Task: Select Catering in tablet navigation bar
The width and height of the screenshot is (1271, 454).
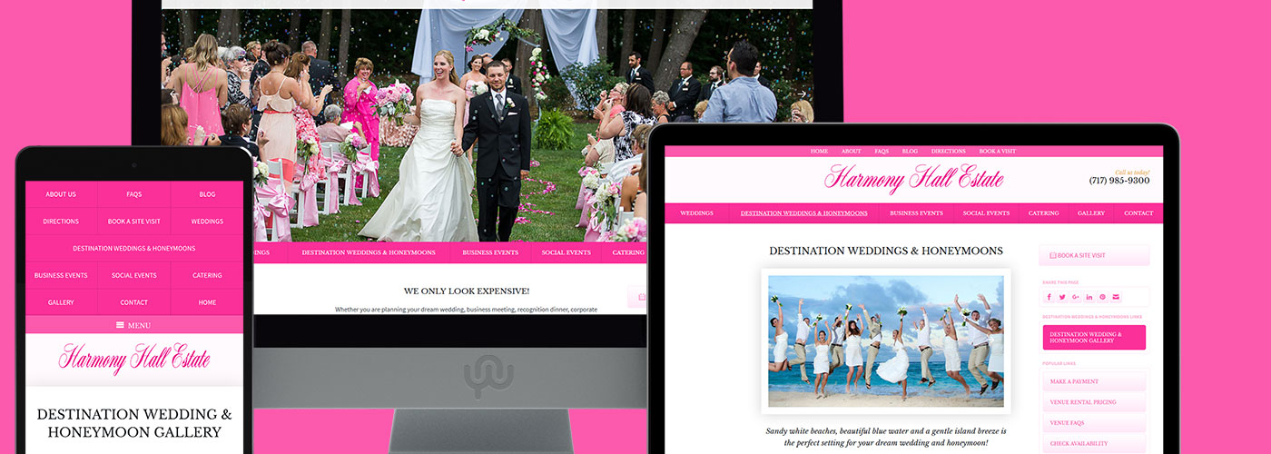Action: coord(1043,213)
